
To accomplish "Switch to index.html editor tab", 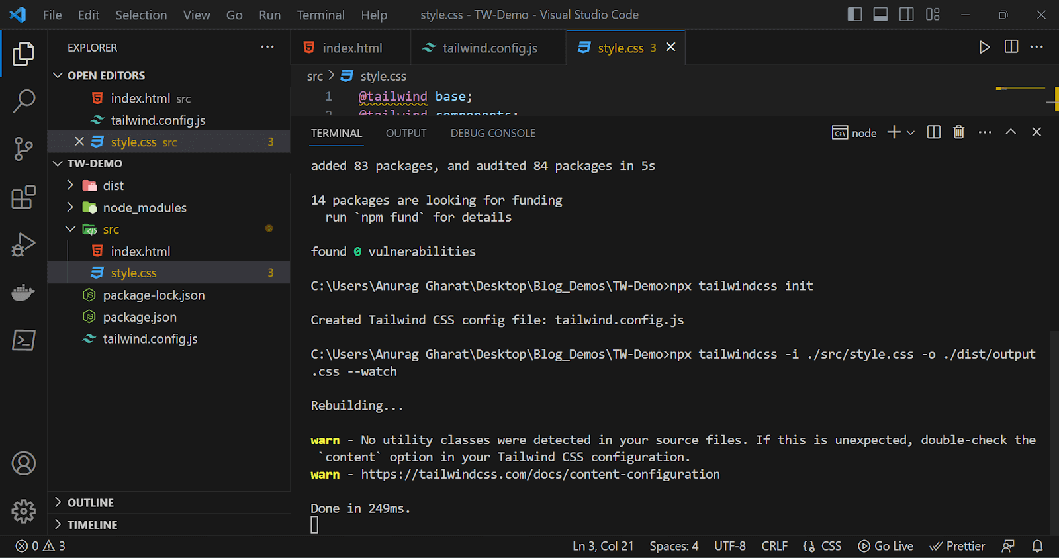I will coord(350,48).
